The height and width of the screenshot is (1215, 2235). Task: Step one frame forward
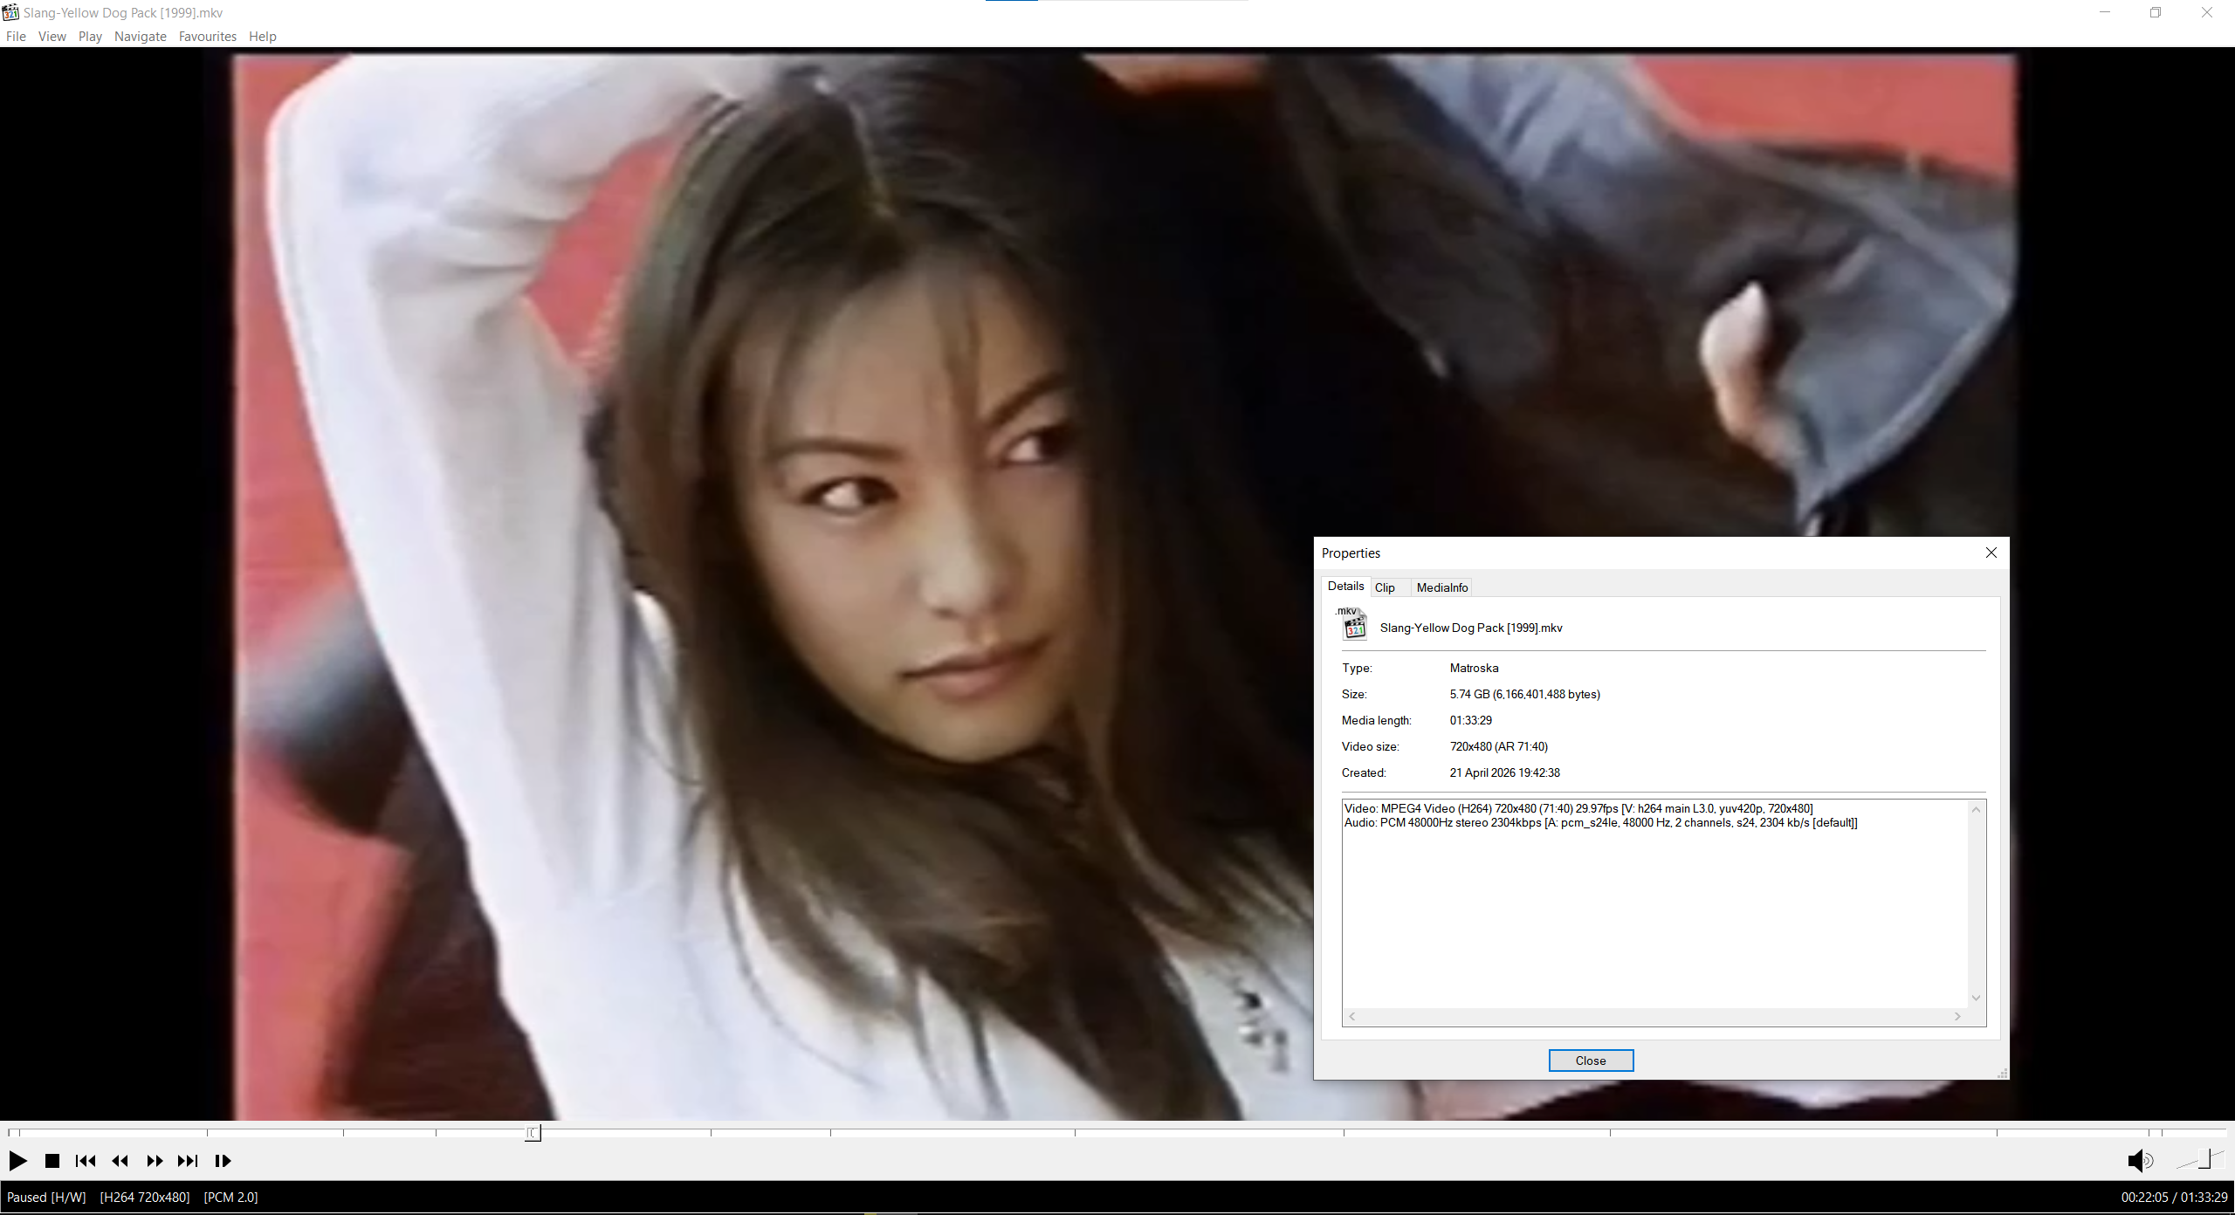coord(223,1161)
